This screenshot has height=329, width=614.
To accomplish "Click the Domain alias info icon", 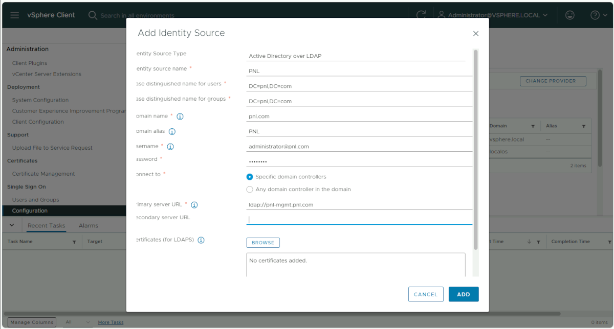I will [x=172, y=131].
